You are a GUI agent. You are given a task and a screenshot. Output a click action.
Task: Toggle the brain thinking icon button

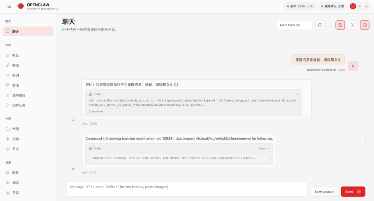point(340,25)
